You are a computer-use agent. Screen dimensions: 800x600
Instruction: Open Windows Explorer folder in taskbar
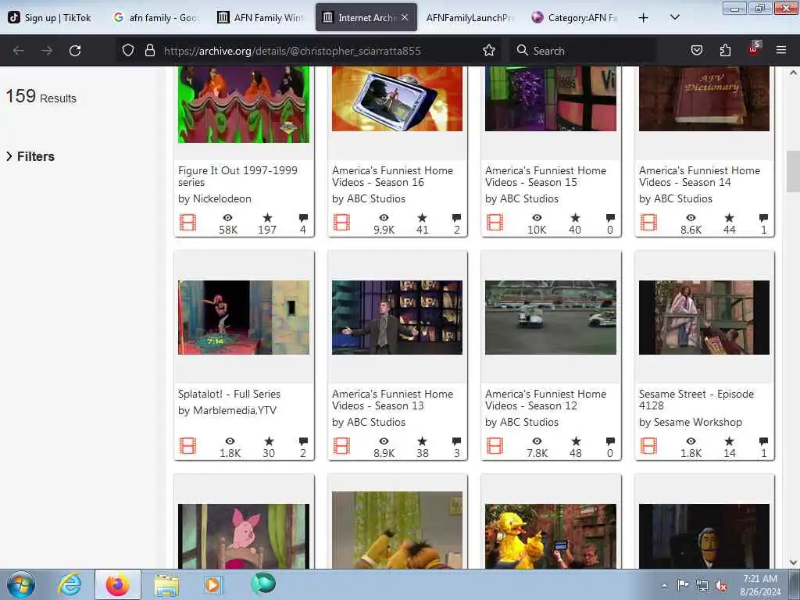pyautogui.click(x=166, y=584)
